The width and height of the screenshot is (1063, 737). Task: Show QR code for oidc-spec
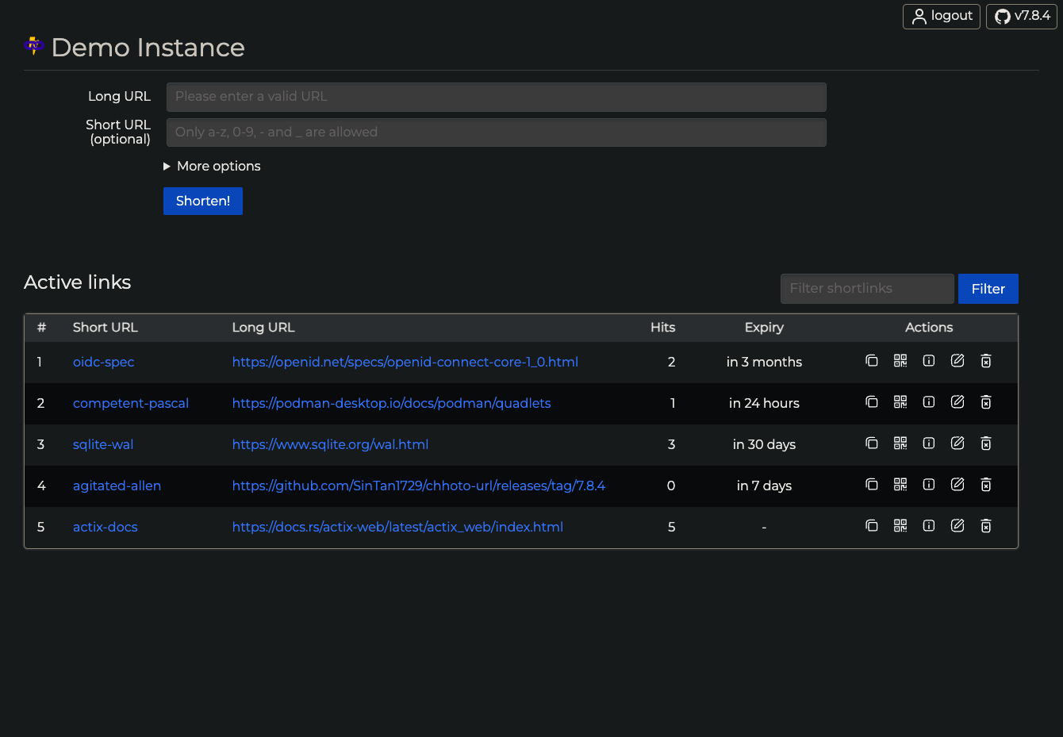click(900, 361)
